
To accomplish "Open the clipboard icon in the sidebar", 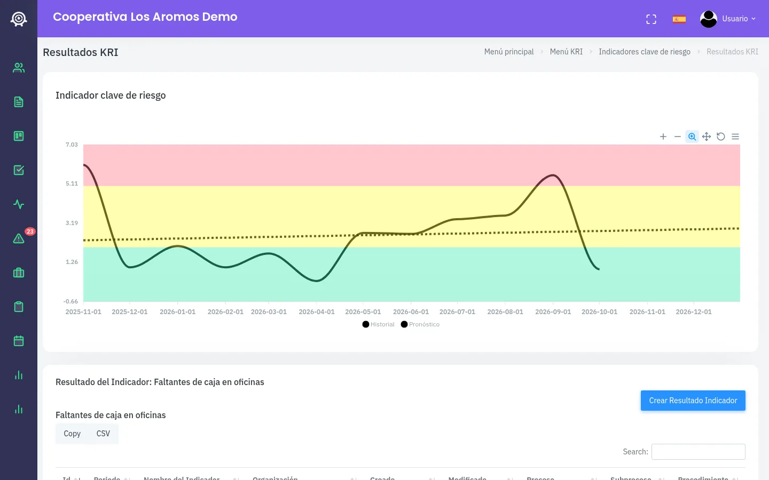I will (19, 307).
